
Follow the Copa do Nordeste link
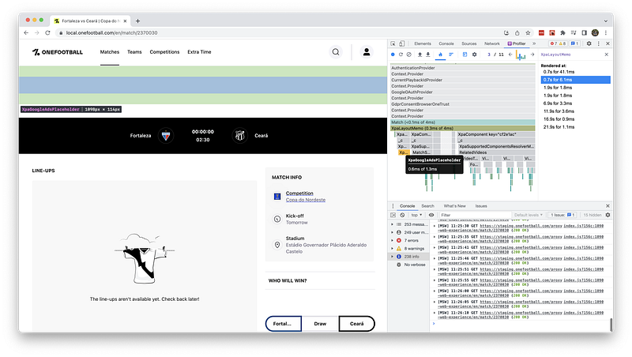point(299,201)
